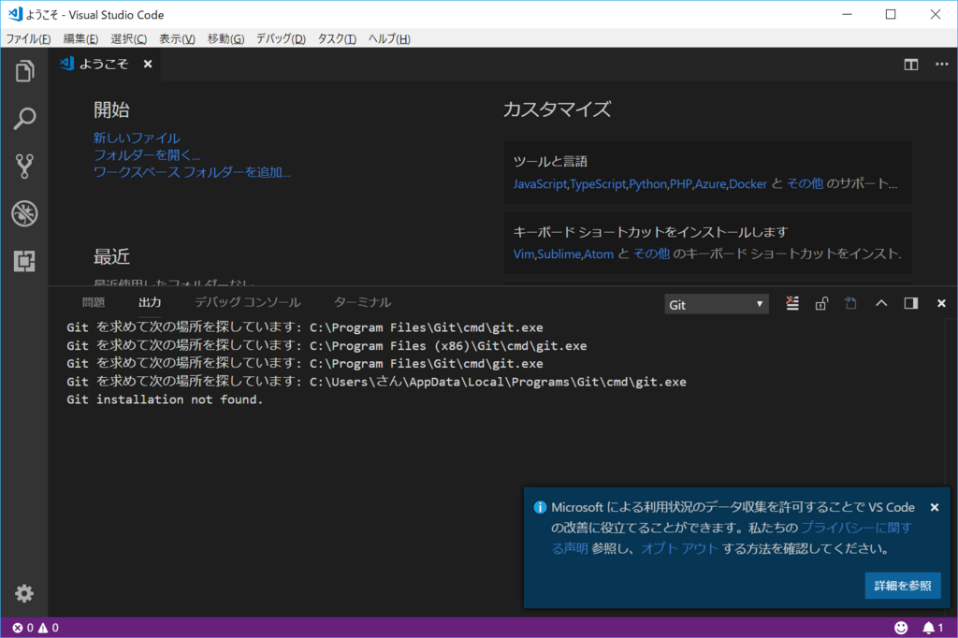Click その他 link in keyboard shortcuts section

[x=651, y=254]
